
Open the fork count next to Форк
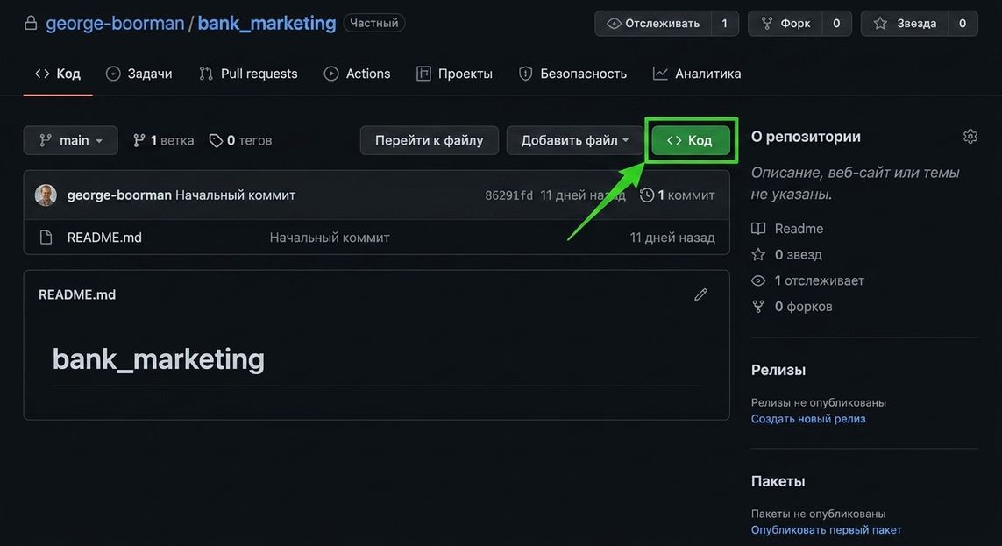click(x=835, y=24)
